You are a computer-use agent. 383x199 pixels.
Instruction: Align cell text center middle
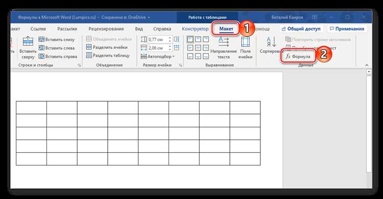[198, 48]
